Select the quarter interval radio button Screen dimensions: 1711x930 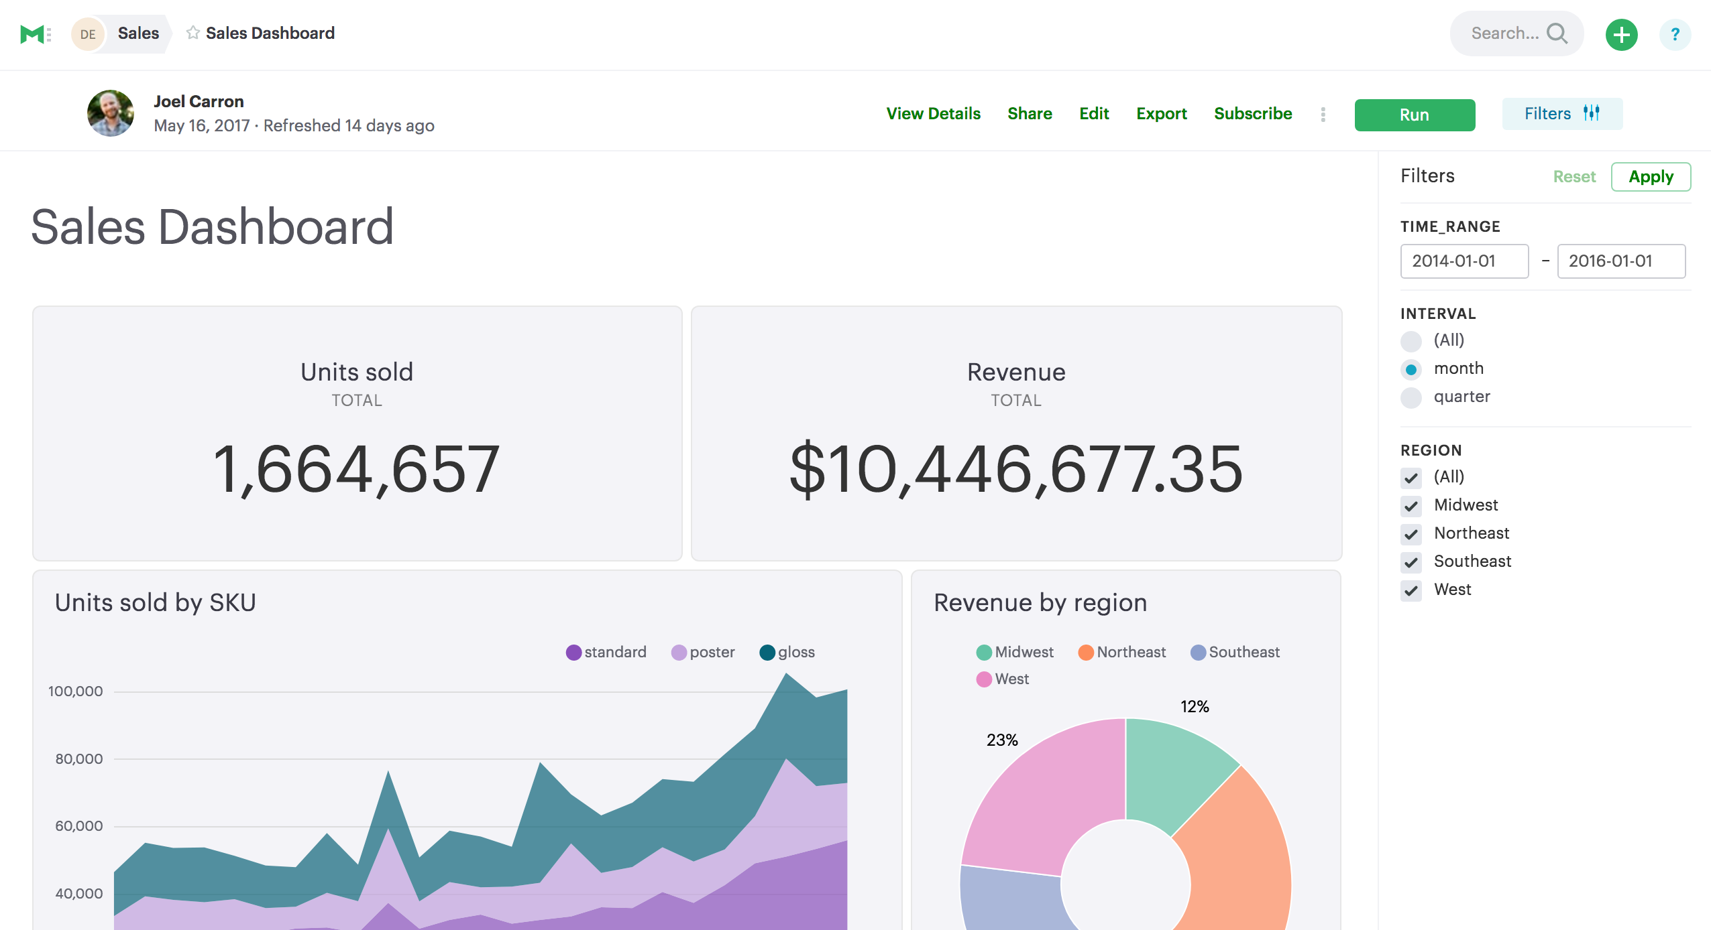point(1412,397)
